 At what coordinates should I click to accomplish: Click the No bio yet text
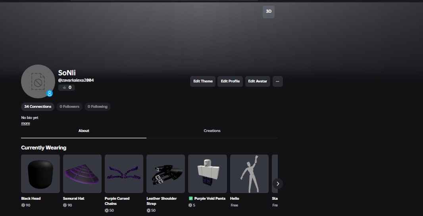click(30, 118)
